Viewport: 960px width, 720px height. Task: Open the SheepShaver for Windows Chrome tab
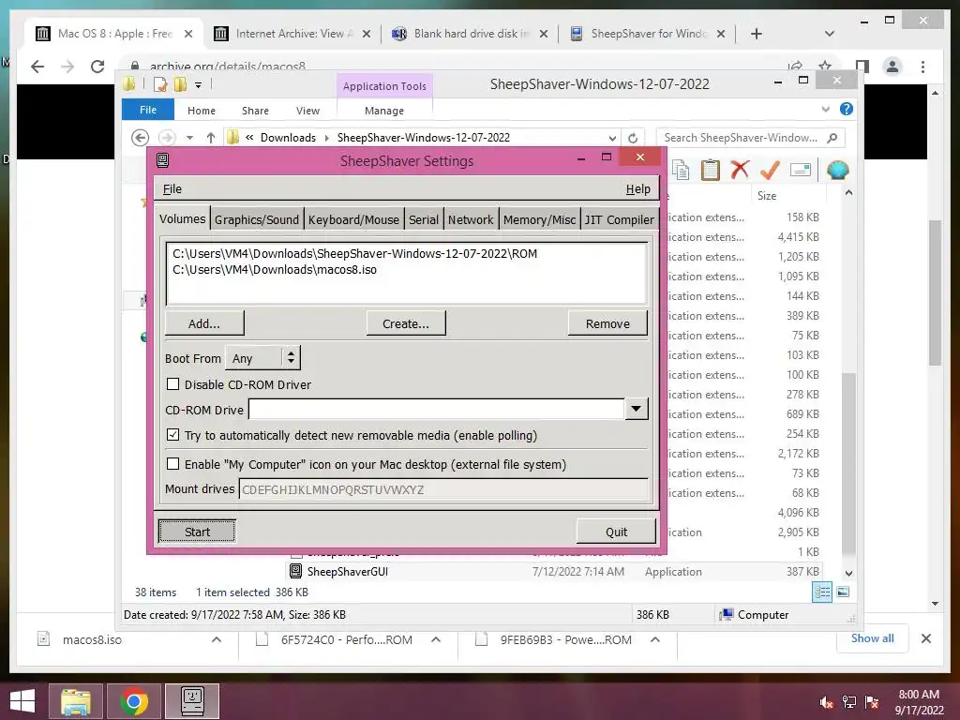pyautogui.click(x=648, y=34)
